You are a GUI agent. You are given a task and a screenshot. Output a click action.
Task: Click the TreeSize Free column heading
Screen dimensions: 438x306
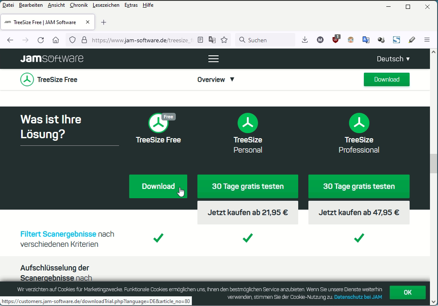coord(158,140)
